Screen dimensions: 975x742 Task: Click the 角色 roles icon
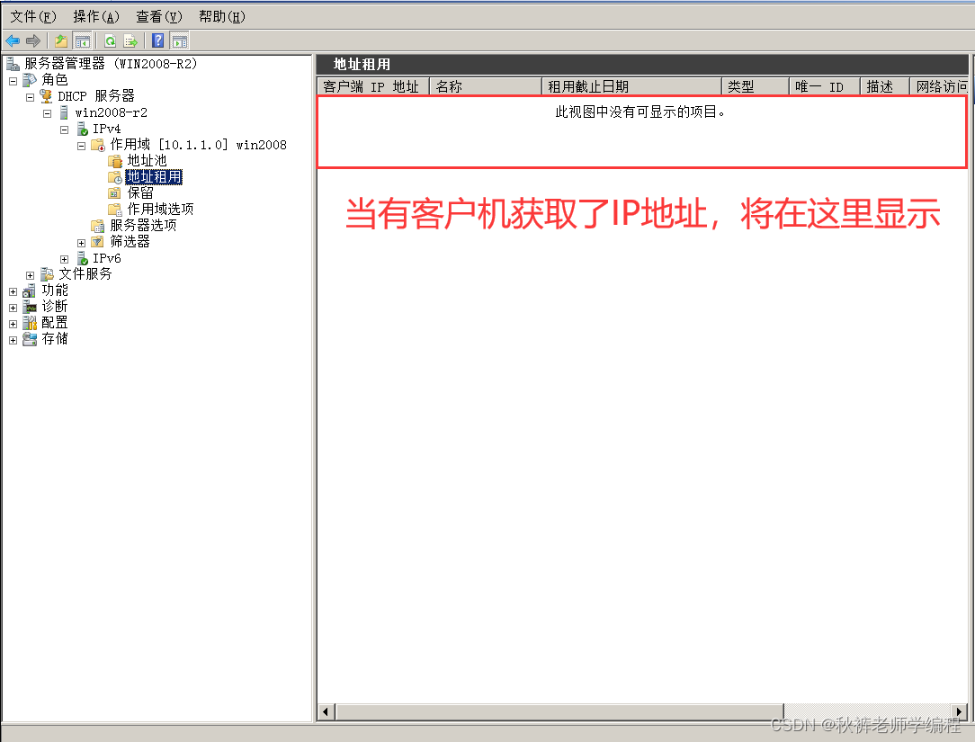30,80
